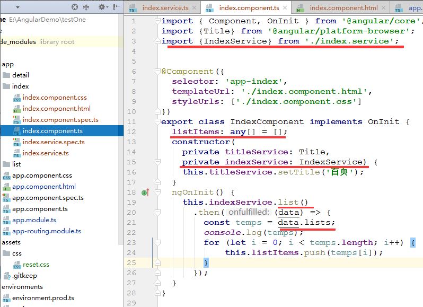This screenshot has height=307, width=423.
Task: Click line number 12 in the gutter
Action: tap(131, 131)
